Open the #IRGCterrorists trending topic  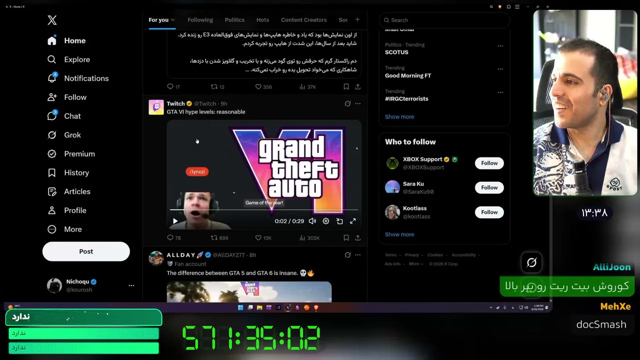click(x=406, y=98)
